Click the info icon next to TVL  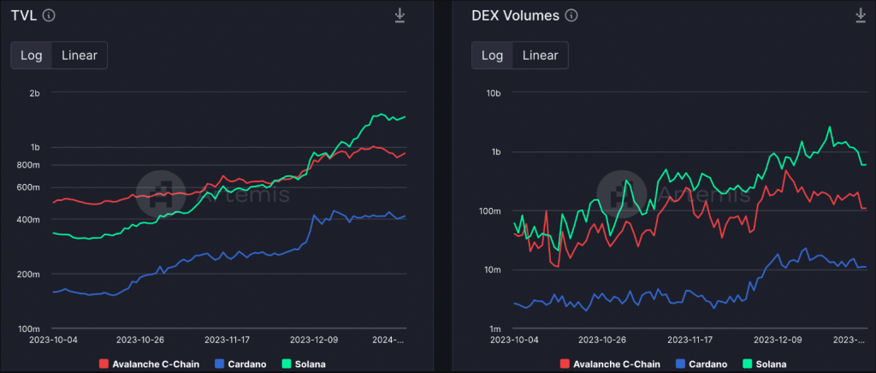pyautogui.click(x=49, y=15)
